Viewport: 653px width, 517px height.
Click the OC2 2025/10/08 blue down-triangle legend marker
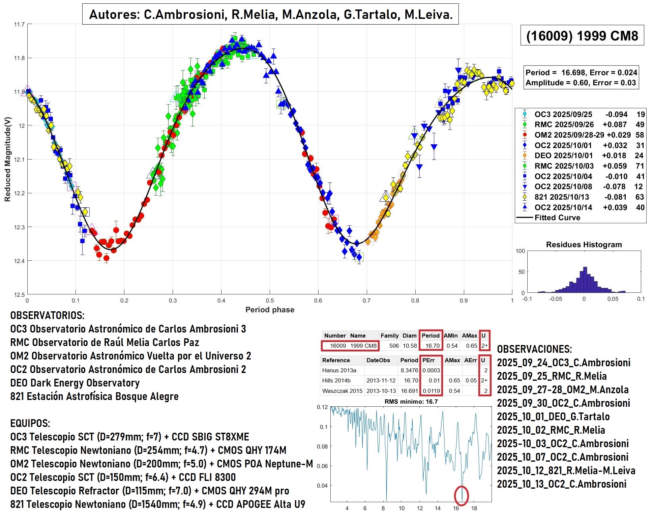525,186
